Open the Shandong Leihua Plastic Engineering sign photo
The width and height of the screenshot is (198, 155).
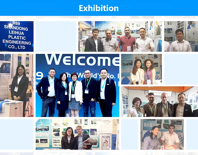pyautogui.click(x=17, y=36)
